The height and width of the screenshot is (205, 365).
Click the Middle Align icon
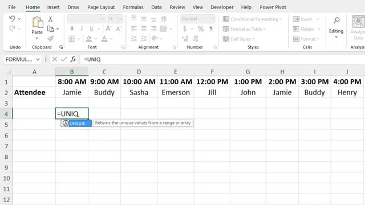point(144,19)
